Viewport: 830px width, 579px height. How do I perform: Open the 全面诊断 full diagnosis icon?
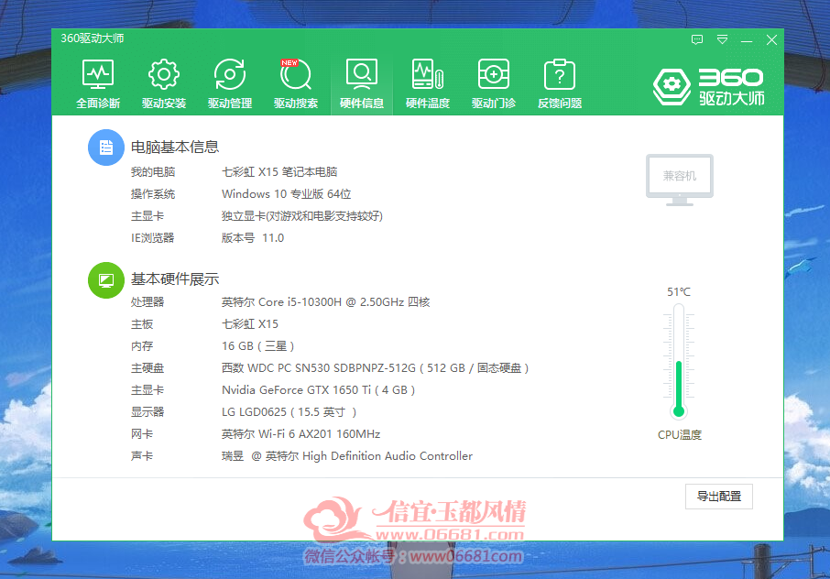click(x=98, y=83)
